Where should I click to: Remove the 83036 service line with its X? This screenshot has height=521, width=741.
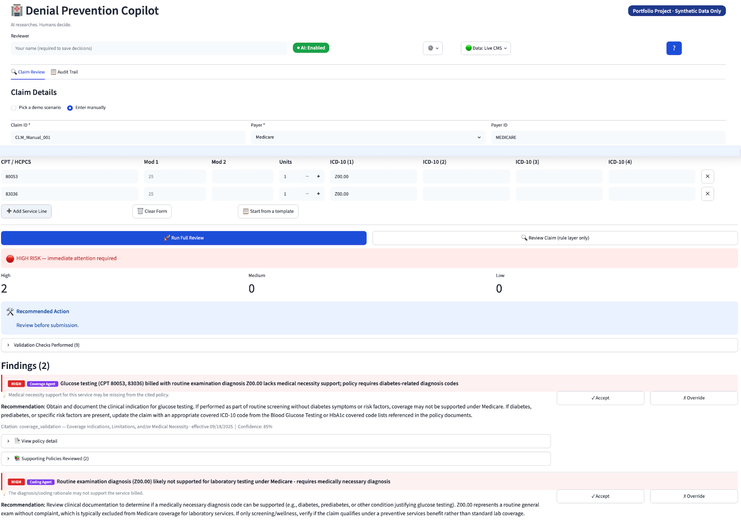click(707, 194)
